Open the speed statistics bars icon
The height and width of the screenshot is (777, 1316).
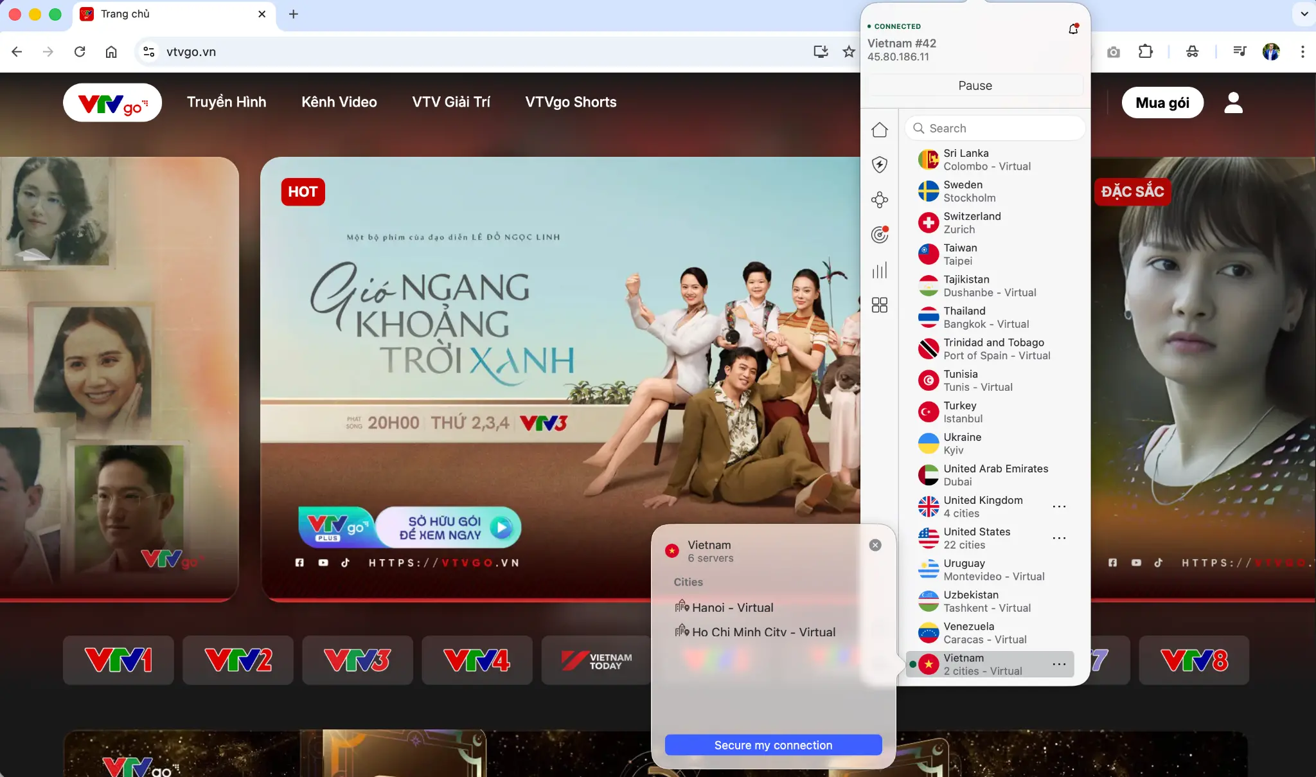pos(880,271)
